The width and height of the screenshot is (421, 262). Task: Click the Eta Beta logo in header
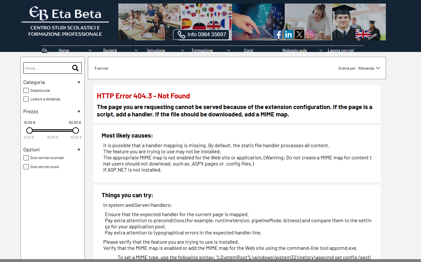click(x=65, y=21)
